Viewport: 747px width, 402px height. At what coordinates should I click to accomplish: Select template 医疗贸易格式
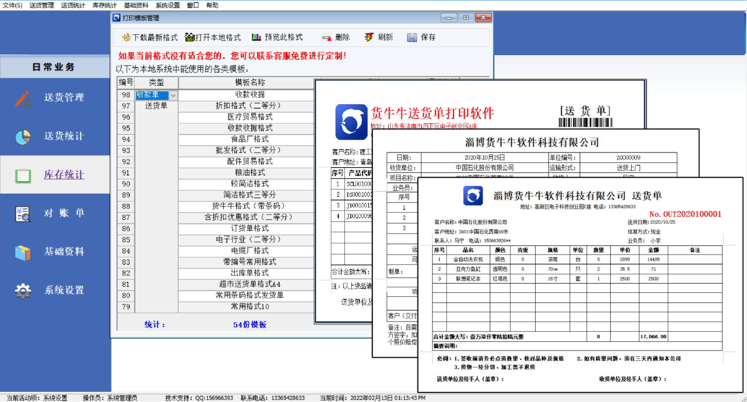(250, 117)
